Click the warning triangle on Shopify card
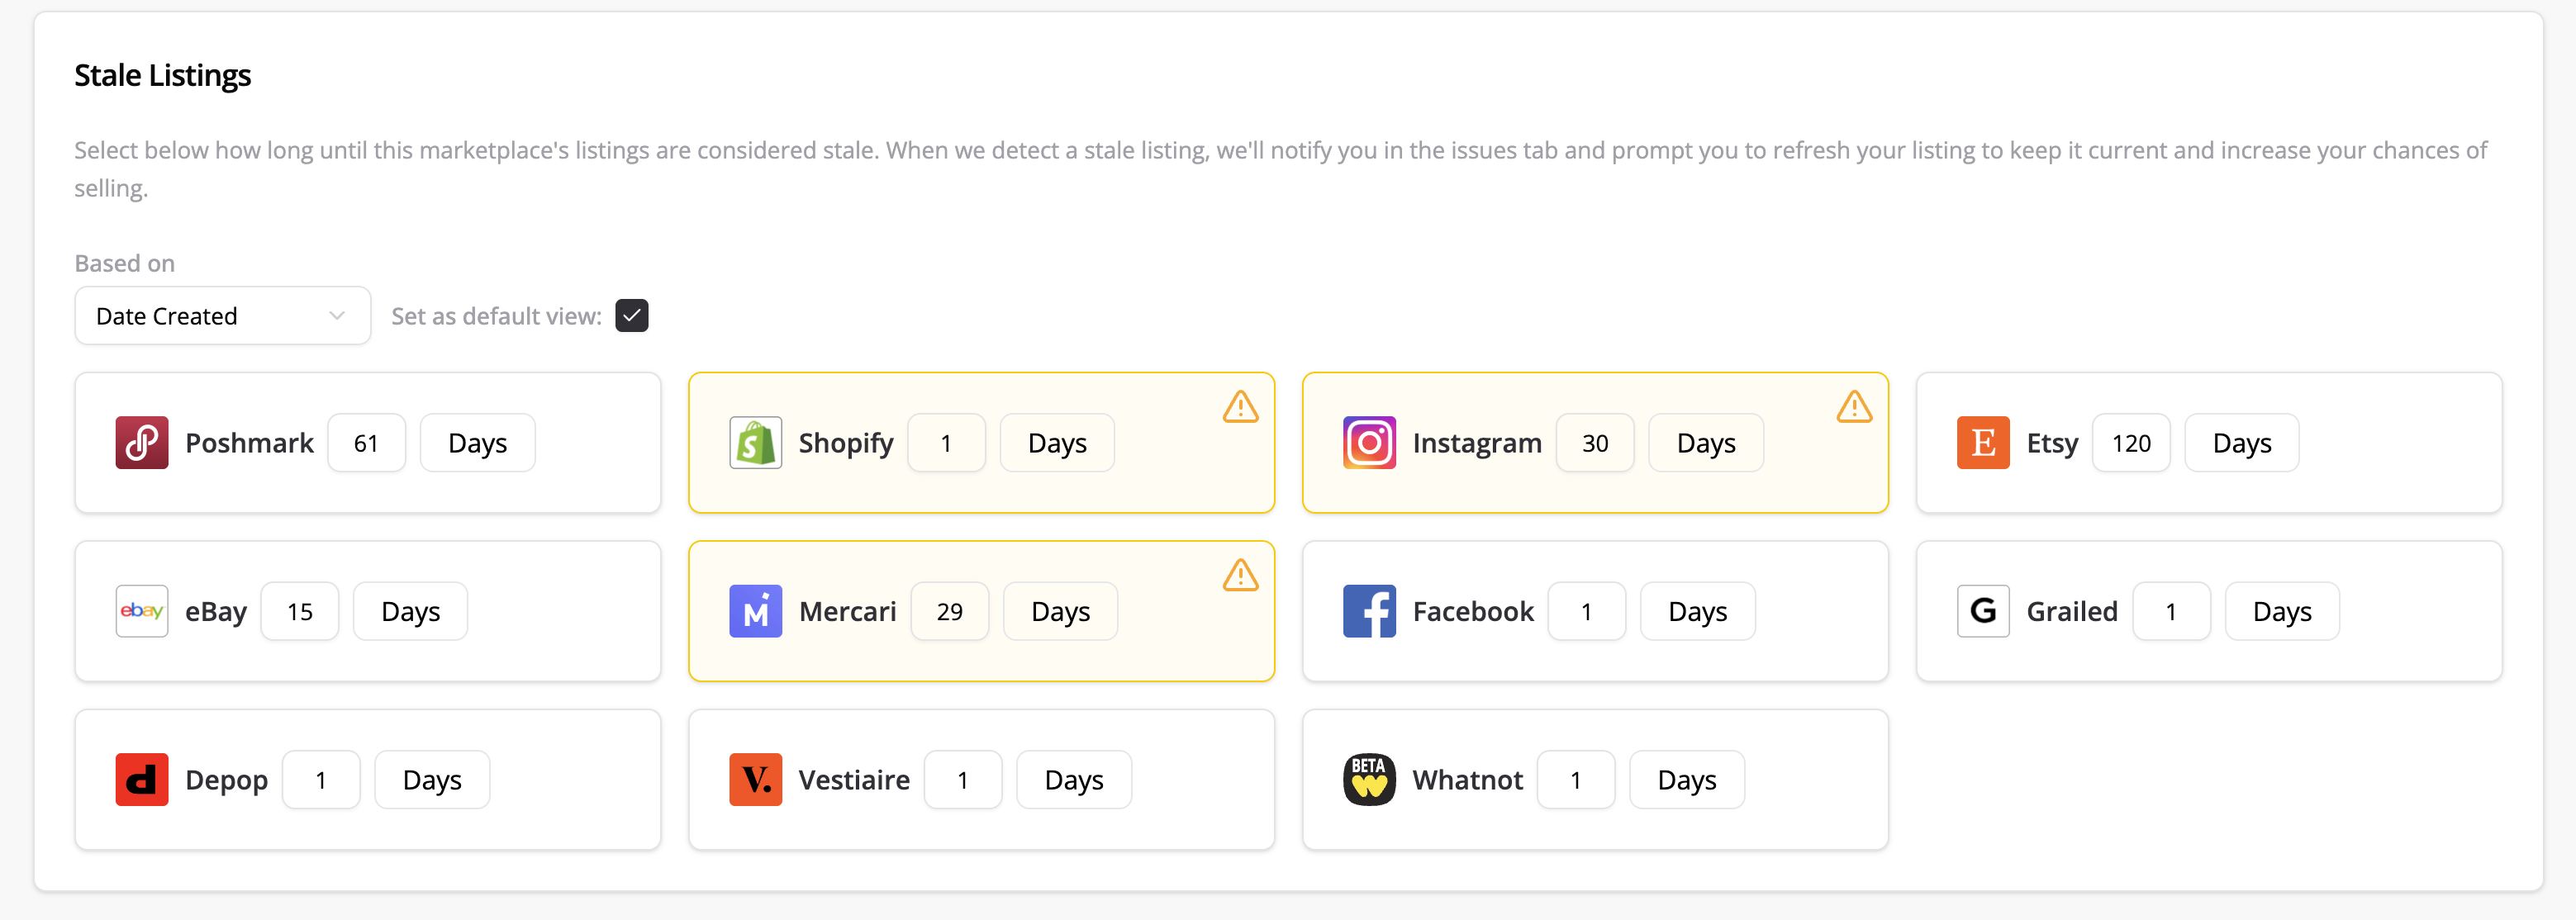Viewport: 2576px width, 920px height. tap(1240, 407)
